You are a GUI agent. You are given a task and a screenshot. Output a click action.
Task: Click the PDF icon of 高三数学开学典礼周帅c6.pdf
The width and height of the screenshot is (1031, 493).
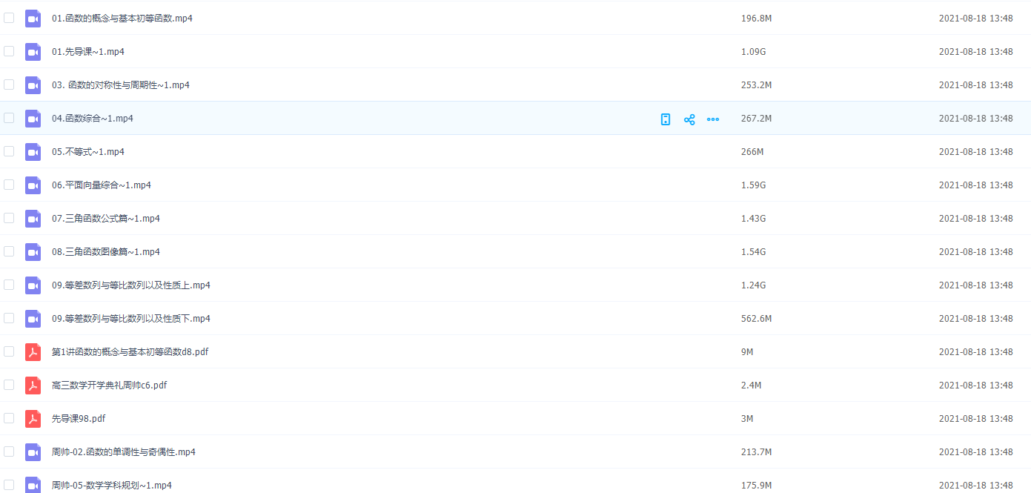coord(33,386)
